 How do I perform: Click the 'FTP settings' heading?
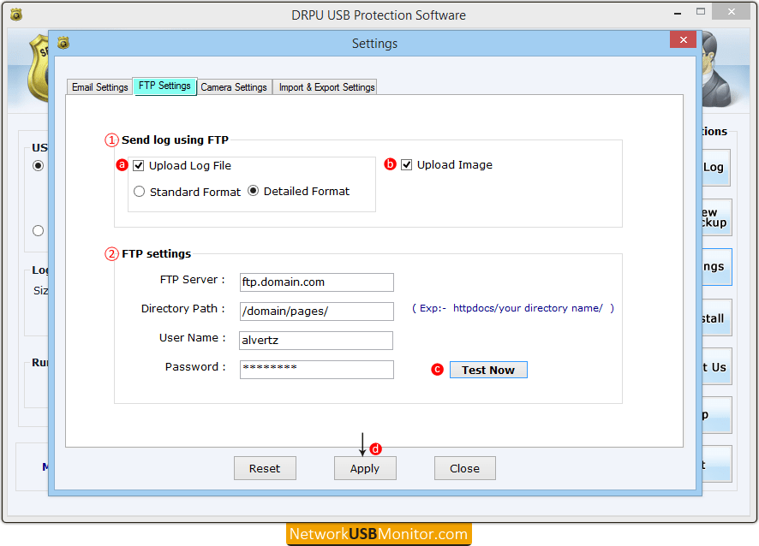tap(157, 254)
